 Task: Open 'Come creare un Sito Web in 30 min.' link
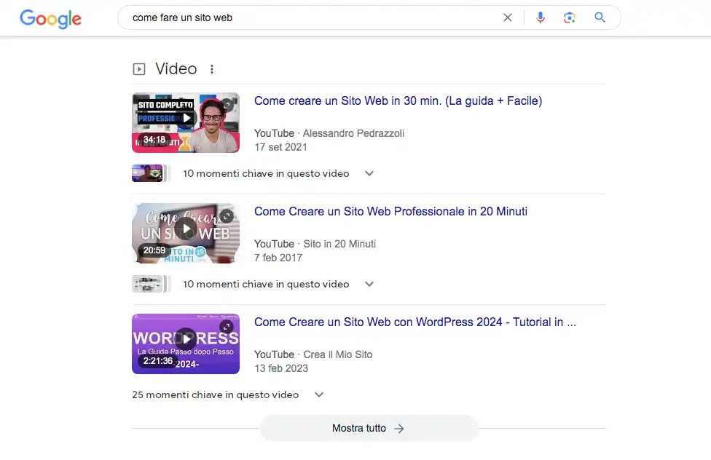click(398, 100)
